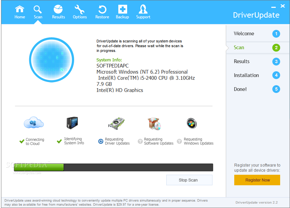Image resolution: width=290 pixels, height=208 pixels.
Task: Click the Microsoft Windows (NT 6.2) Professional line
Action: (142, 72)
